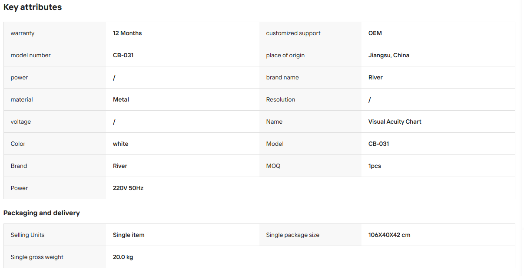Click the Jiangsu, China origin value

389,55
